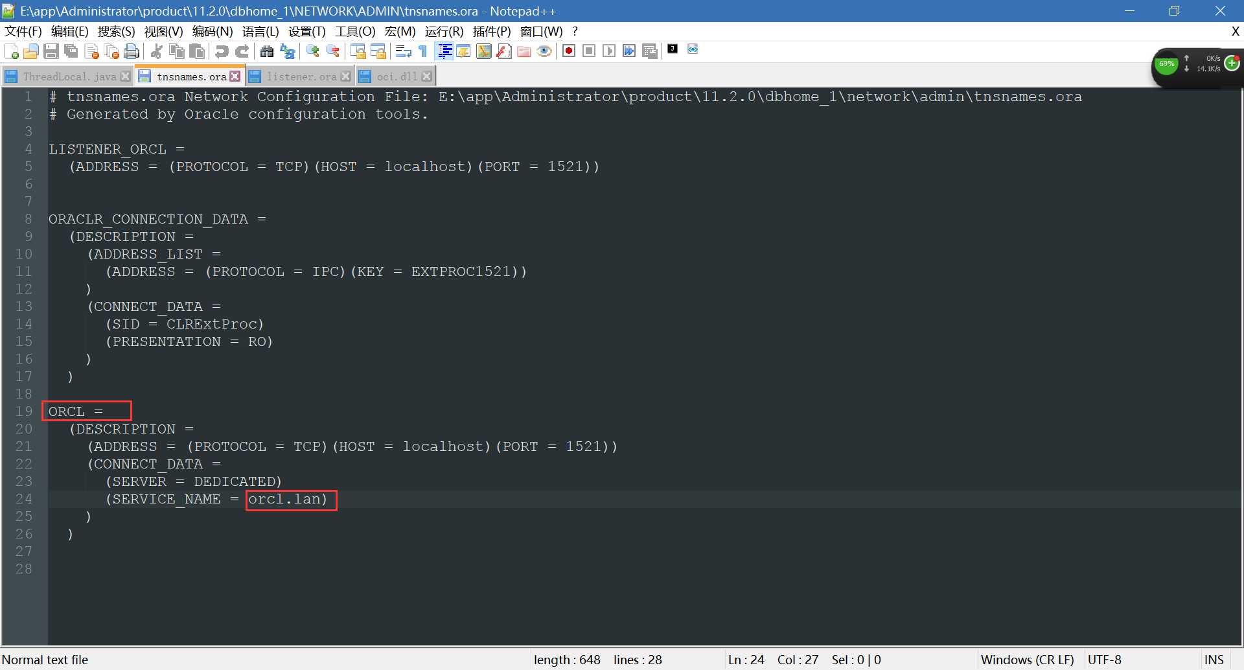Open the Function List panel

504,52
